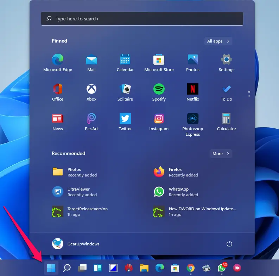Open the News app
The width and height of the screenshot is (279, 276).
[x=58, y=122]
